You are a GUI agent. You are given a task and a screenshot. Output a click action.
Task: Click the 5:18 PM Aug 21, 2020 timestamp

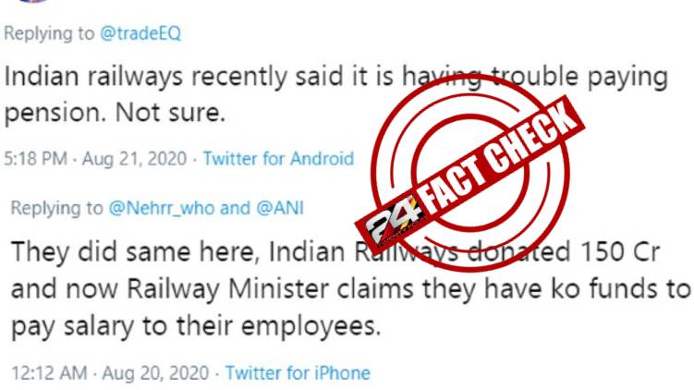coord(95,158)
